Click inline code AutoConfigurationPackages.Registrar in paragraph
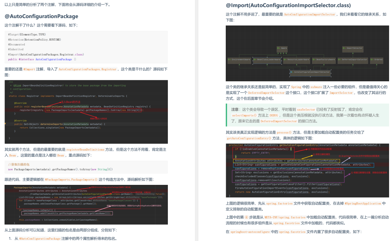This screenshot has height=241, width=392. (x=87, y=69)
